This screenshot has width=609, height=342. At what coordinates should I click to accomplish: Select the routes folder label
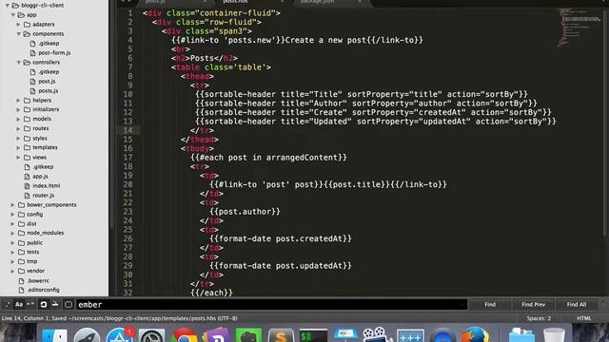(41, 128)
